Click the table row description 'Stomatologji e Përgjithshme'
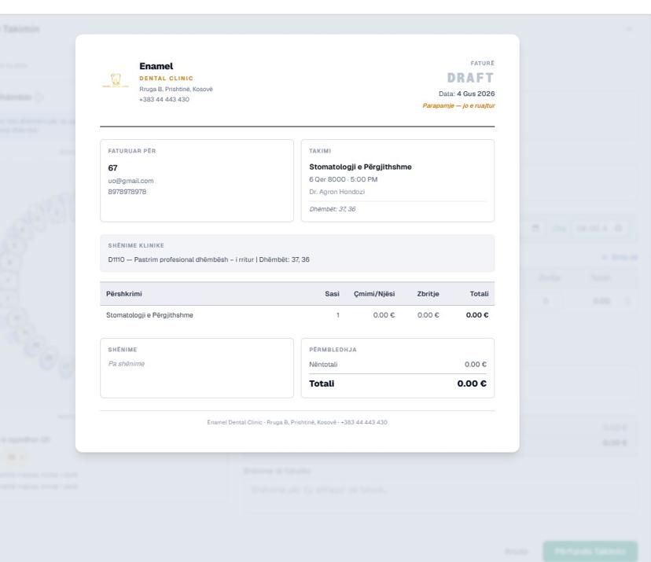 click(149, 315)
